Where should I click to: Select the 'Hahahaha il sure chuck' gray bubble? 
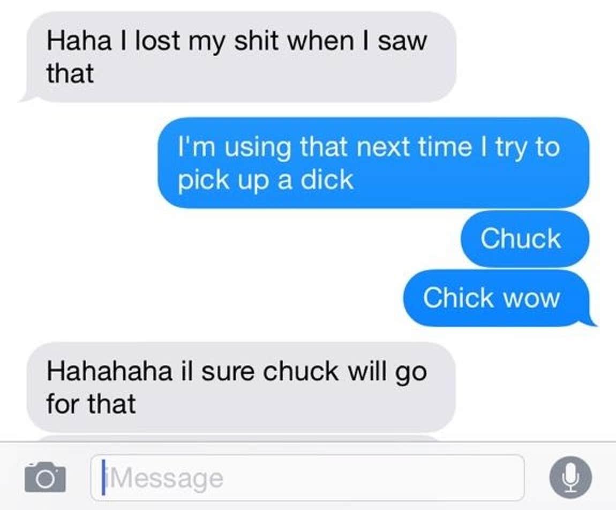(241, 387)
